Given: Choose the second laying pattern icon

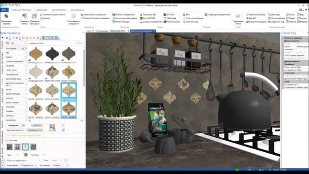Looking at the screenshot, I should point(17,147).
